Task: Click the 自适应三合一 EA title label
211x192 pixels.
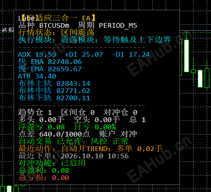Action: coord(58,18)
